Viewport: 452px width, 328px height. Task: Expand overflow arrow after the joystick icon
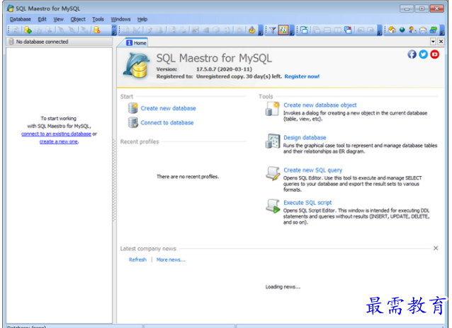pyautogui.click(x=261, y=30)
